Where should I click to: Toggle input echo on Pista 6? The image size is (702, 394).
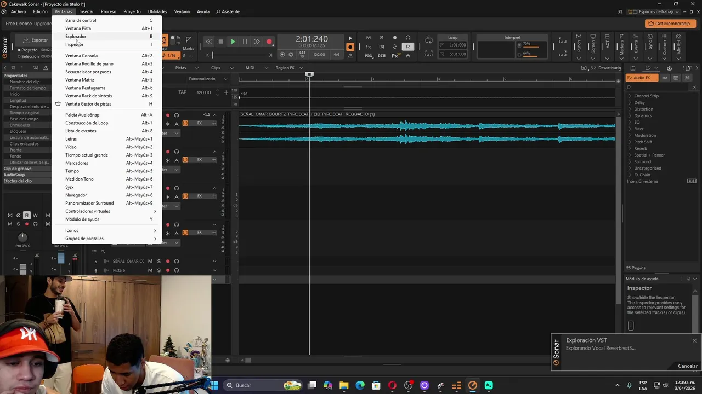[x=177, y=270]
